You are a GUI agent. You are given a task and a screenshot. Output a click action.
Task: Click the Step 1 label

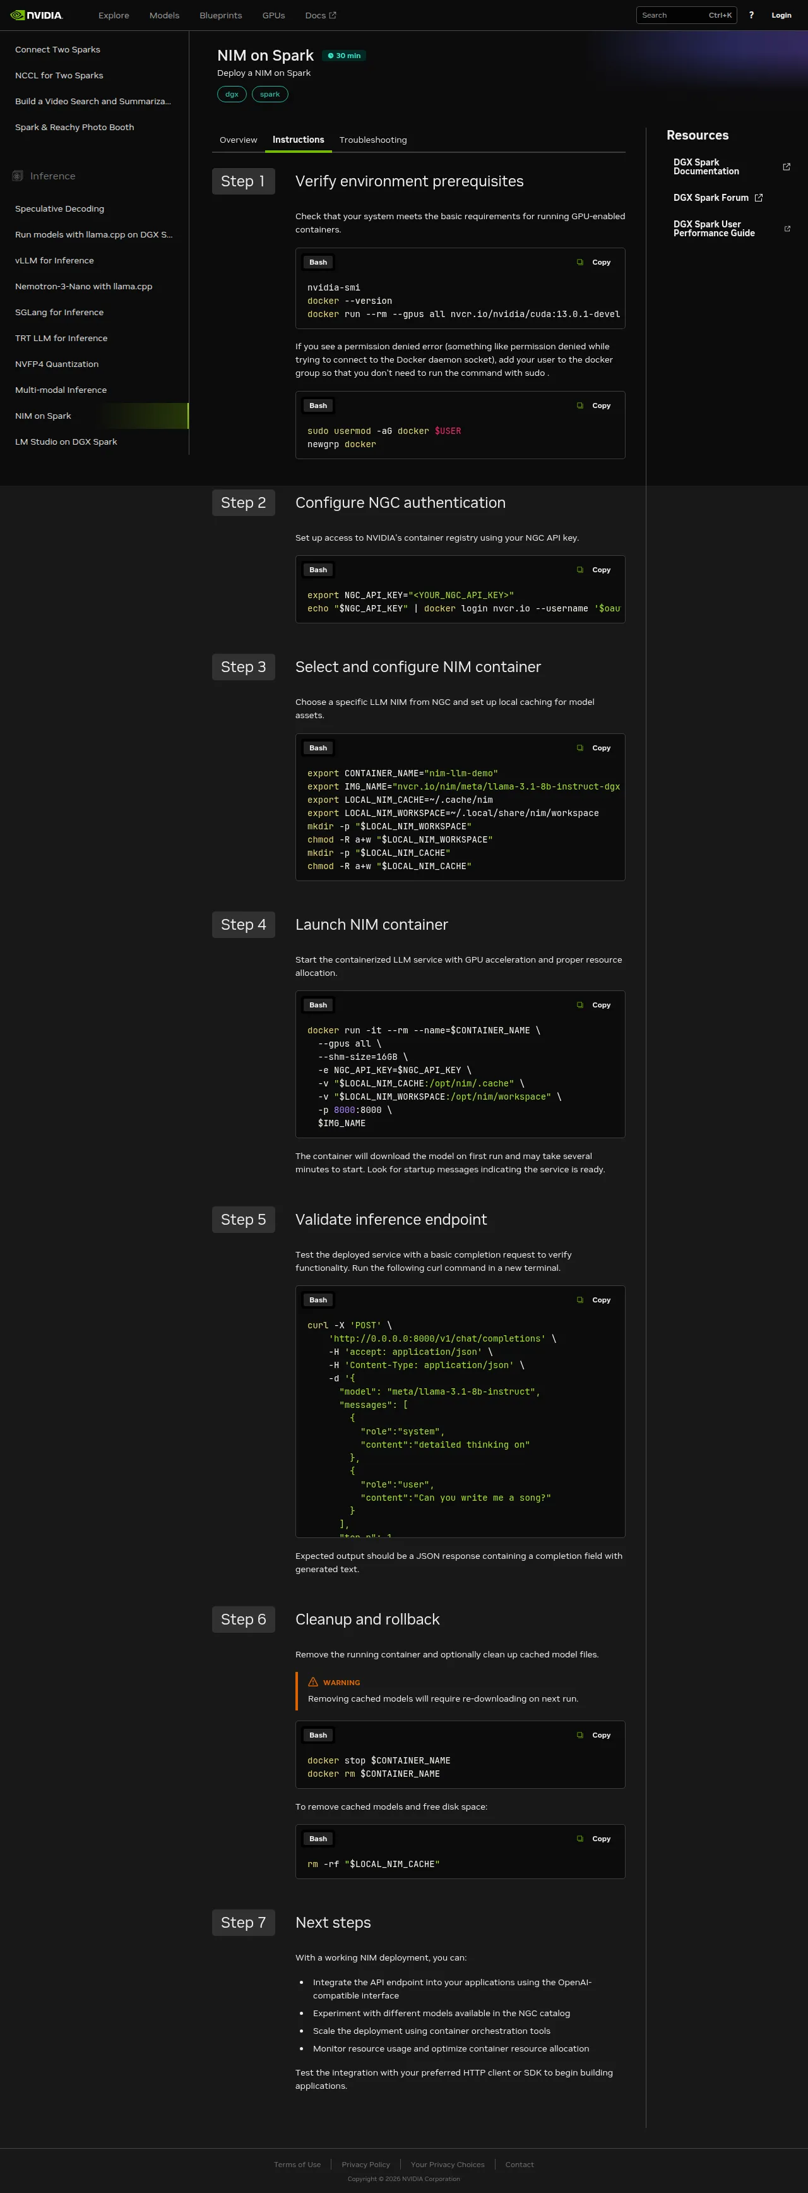tap(243, 181)
